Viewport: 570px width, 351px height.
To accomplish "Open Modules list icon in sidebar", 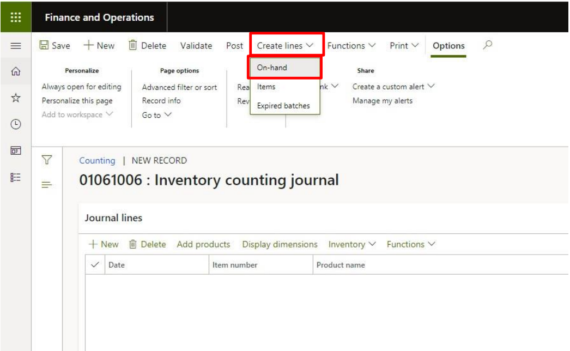I will pos(16,177).
